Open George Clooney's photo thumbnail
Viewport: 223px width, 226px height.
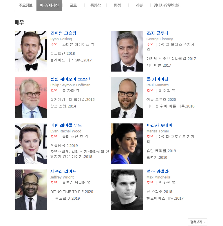tap(127, 51)
